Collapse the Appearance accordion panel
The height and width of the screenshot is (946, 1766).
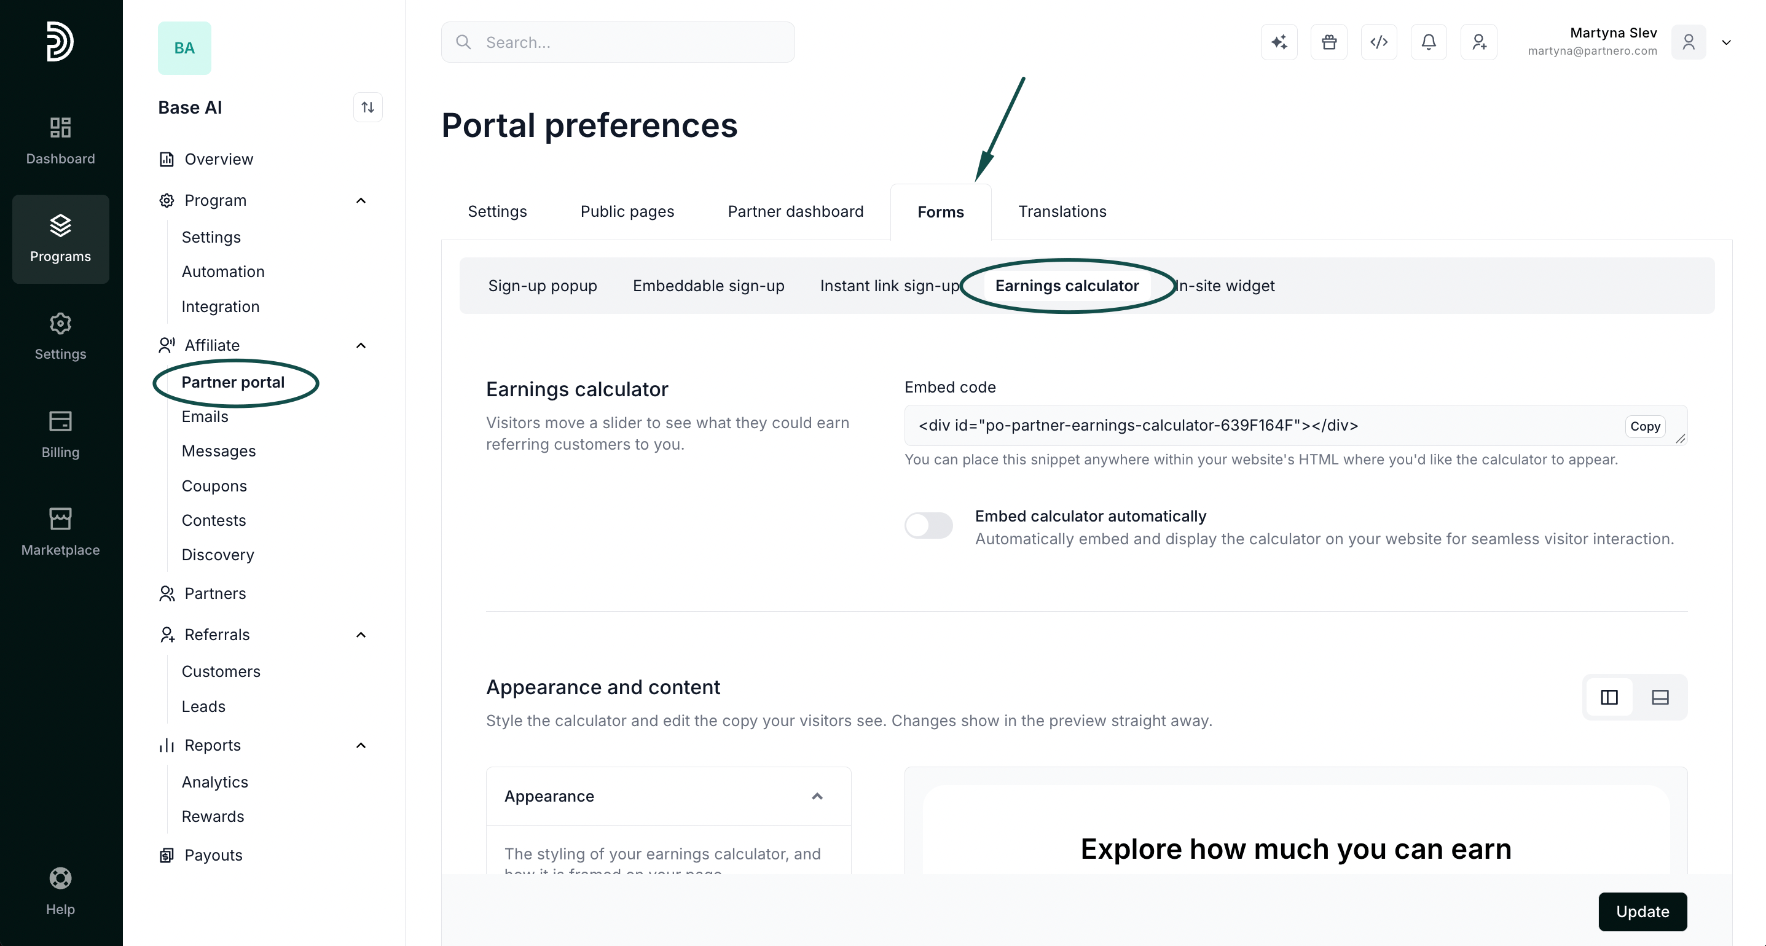[817, 796]
